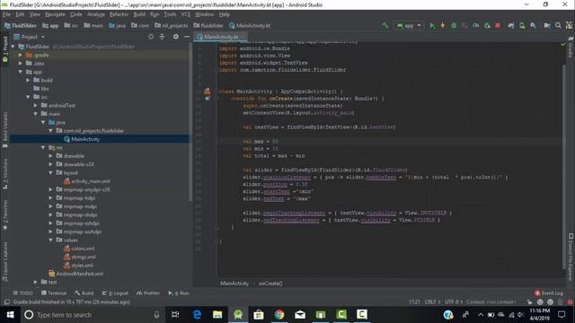Image resolution: width=575 pixels, height=323 pixels.
Task: Open the TODO tool window
Action: tap(22, 293)
